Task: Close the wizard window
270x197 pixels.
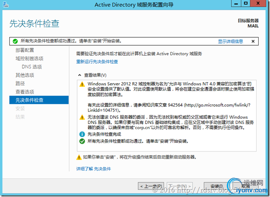Action: [x=258, y=3]
